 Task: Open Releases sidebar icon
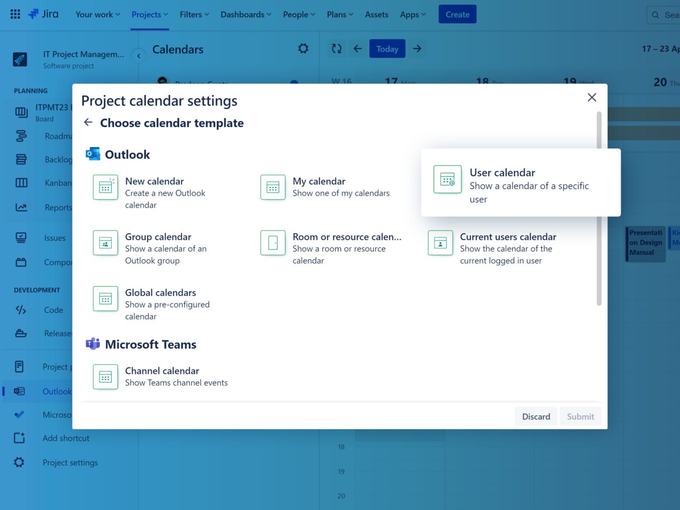tap(21, 333)
